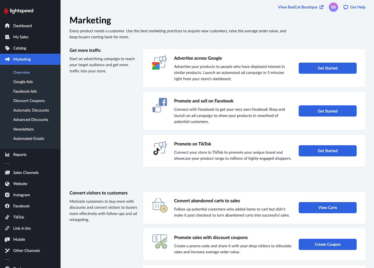
Task: Click the Reports bar chart icon
Action: click(7, 155)
